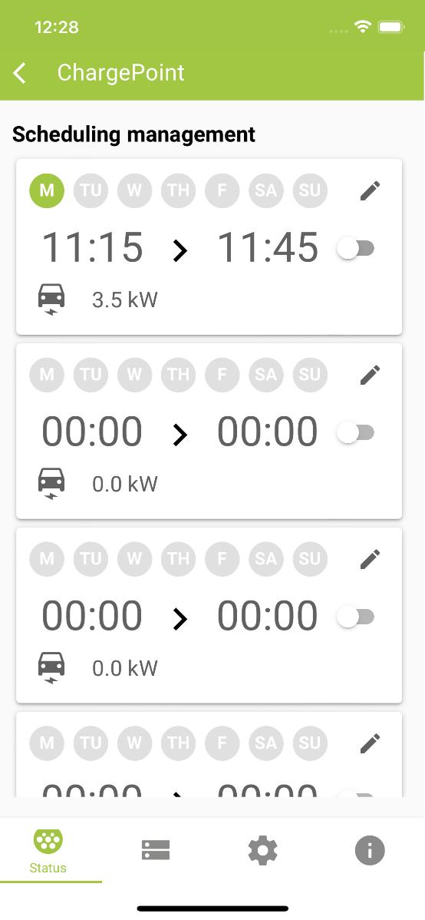425x920 pixels.
Task: Open the settings gear tab
Action: (262, 849)
